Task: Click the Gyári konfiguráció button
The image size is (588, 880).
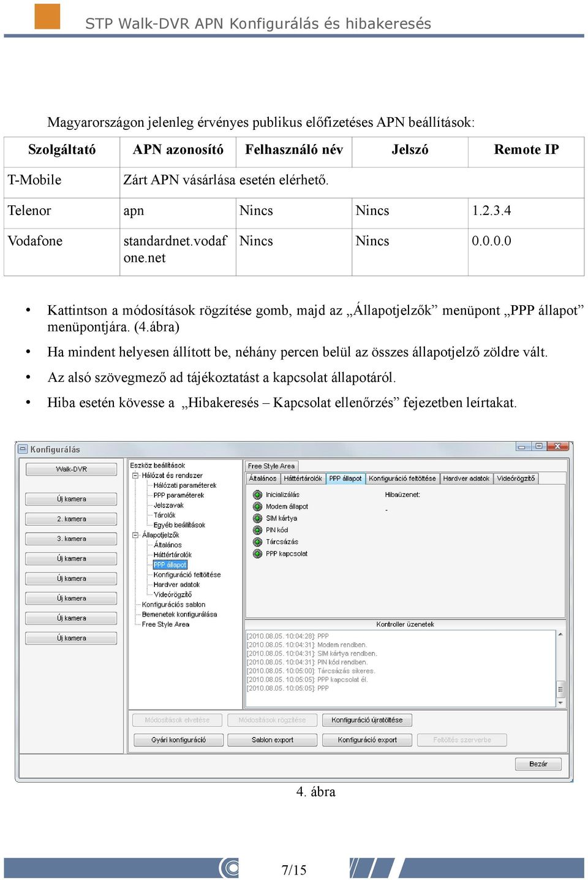Action: click(178, 740)
